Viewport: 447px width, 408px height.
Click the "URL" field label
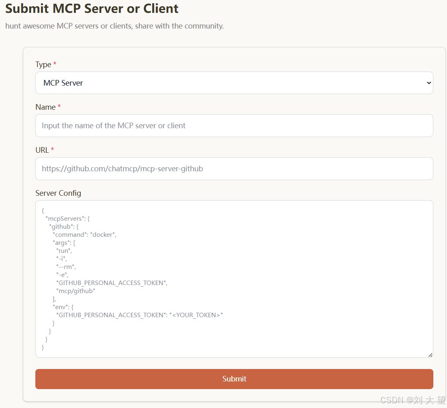point(42,150)
